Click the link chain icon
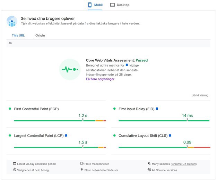Image resolution: width=217 pixels, height=180 pixels. pyautogui.click(x=10, y=43)
